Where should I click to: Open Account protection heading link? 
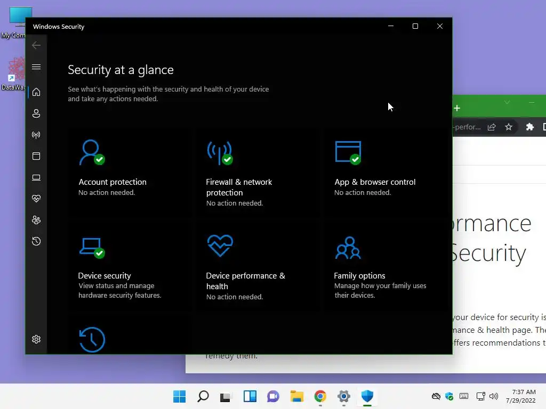pyautogui.click(x=113, y=182)
